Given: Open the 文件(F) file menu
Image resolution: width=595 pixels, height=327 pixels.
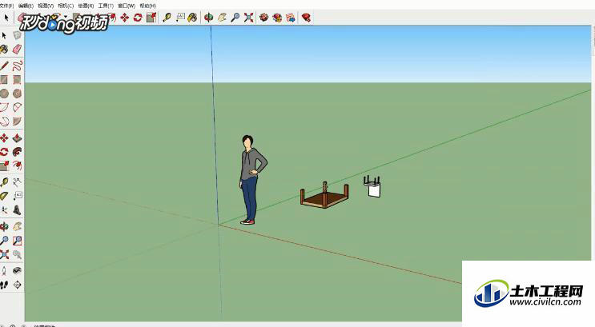Looking at the screenshot, I should [x=6, y=6].
